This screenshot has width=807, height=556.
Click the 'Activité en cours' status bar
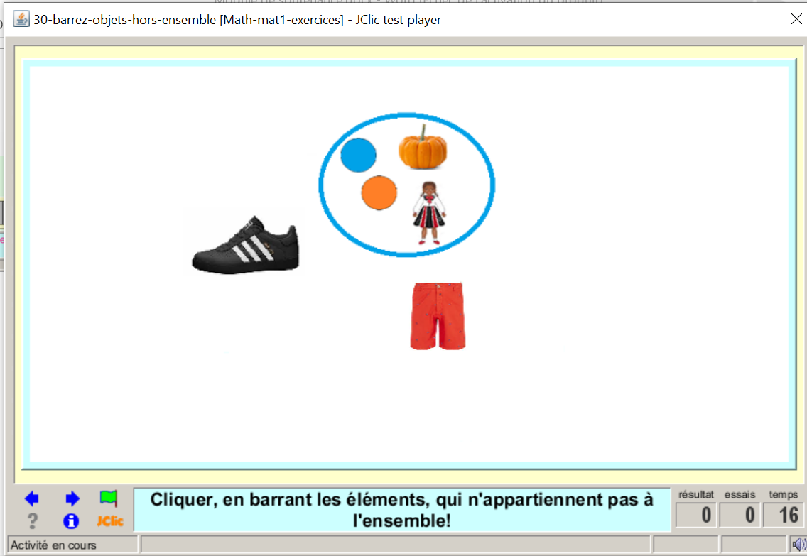coord(71,545)
